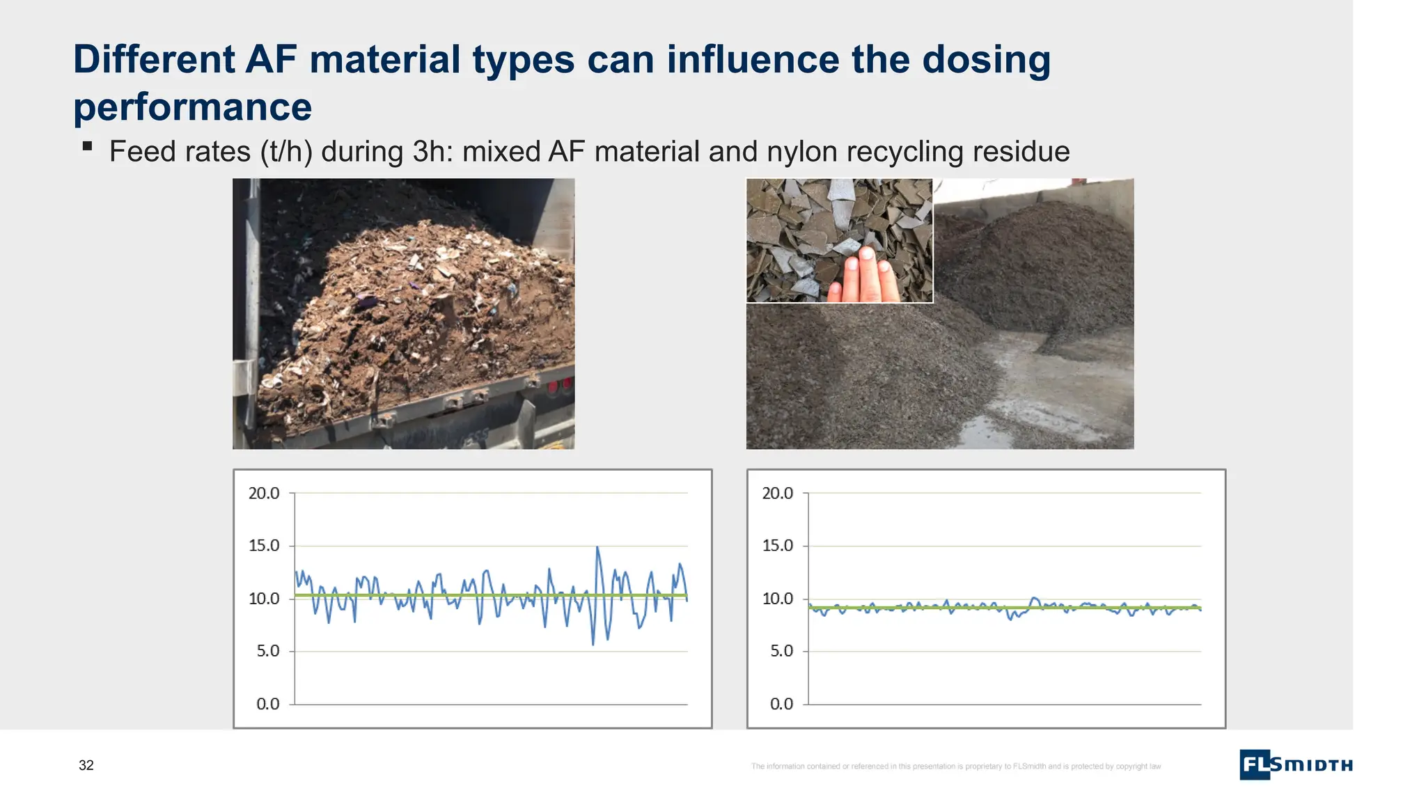1426x802 pixels.
Task: Click slide number 32
Action: (x=86, y=765)
